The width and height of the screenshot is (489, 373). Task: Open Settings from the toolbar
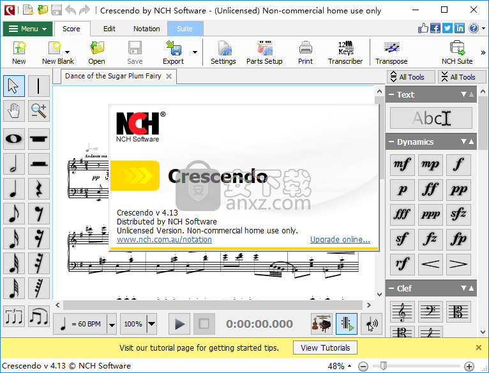coord(223,53)
